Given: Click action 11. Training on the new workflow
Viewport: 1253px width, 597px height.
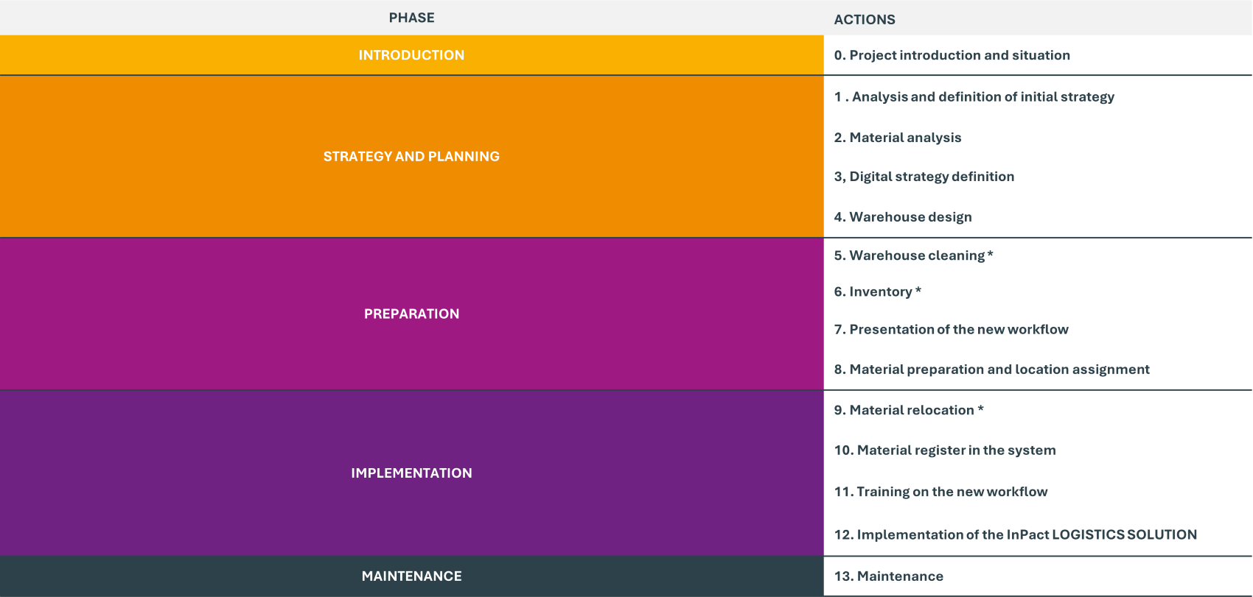Looking at the screenshot, I should [x=940, y=492].
